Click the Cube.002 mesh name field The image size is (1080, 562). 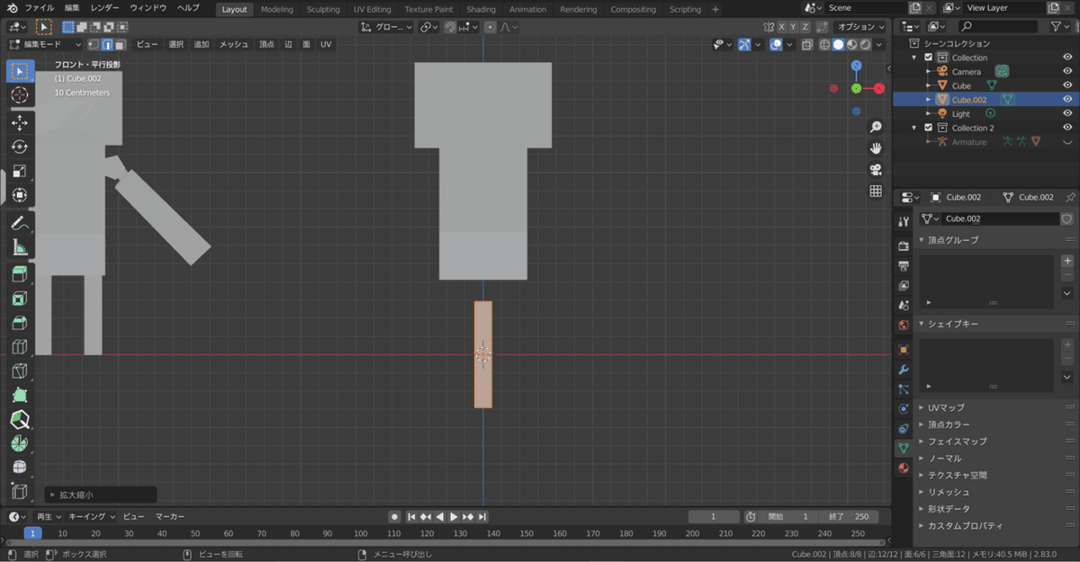[x=1000, y=219]
